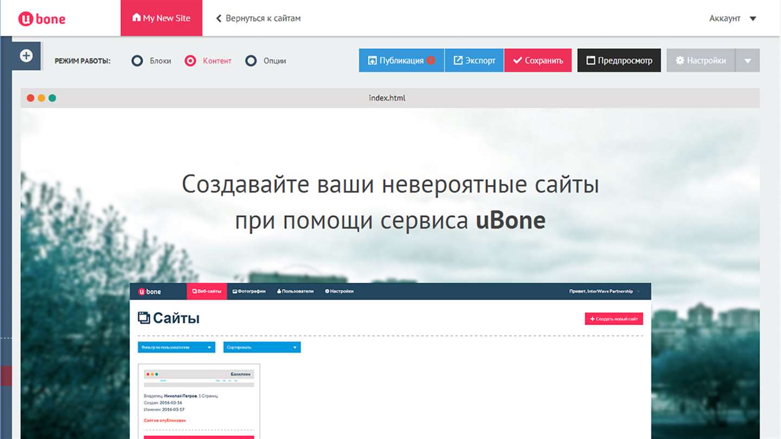The width and height of the screenshot is (781, 439).
Task: Open Предпросмотр preview
Action: click(619, 60)
